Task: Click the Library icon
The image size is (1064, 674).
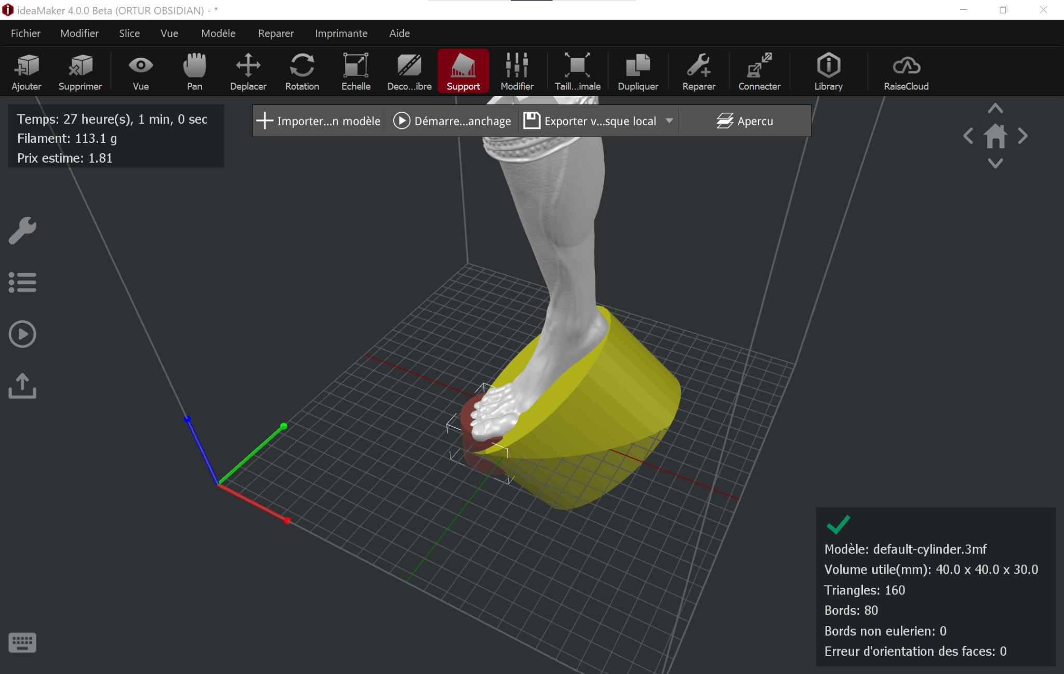Action: pos(828,71)
